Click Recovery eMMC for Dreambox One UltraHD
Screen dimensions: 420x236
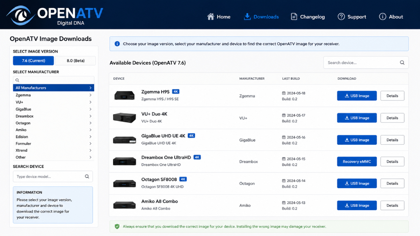tap(357, 162)
